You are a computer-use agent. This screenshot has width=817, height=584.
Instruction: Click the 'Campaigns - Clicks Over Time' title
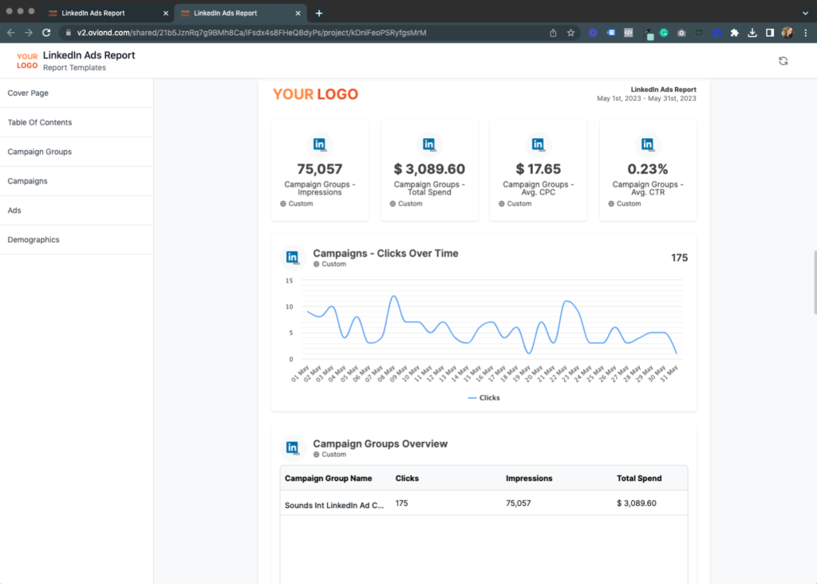pyautogui.click(x=385, y=254)
